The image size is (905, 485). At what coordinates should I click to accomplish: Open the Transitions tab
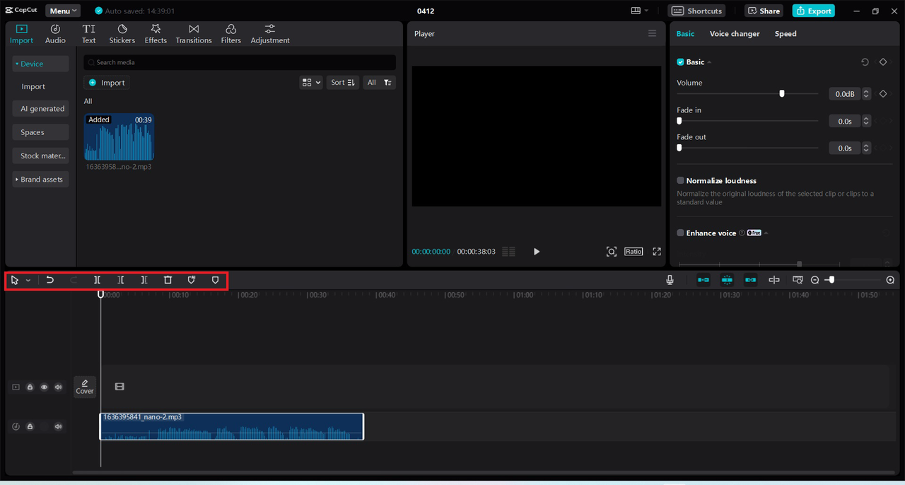[x=194, y=34]
